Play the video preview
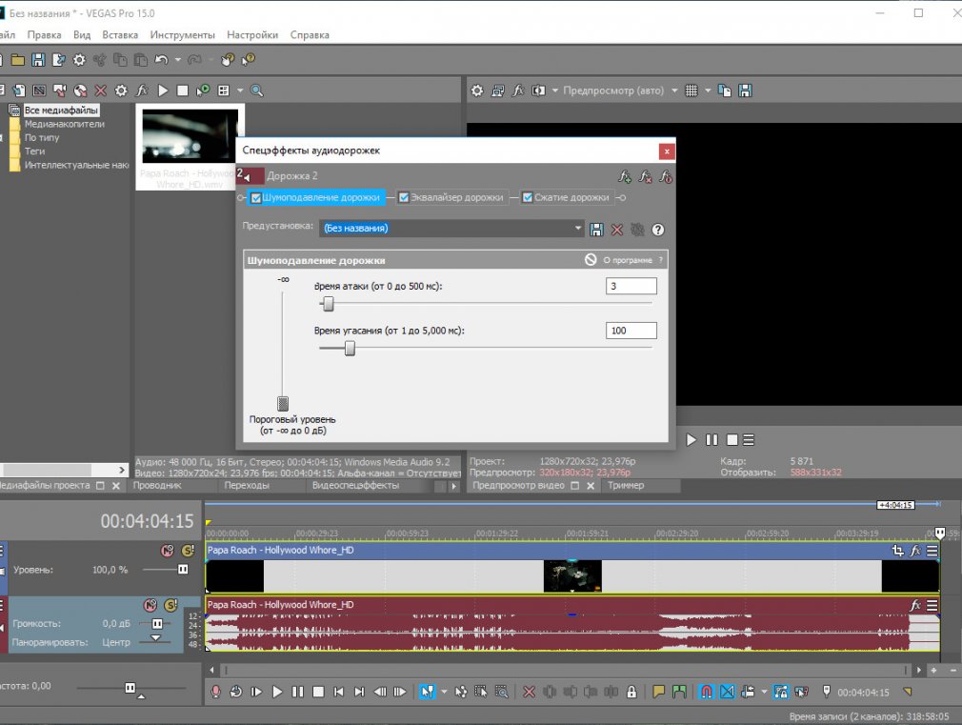Image resolution: width=962 pixels, height=725 pixels. [x=691, y=440]
